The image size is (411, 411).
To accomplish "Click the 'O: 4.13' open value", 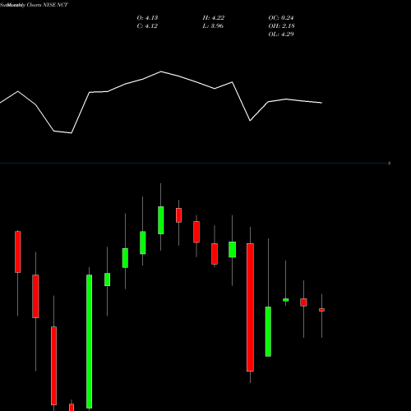I will point(147,18).
